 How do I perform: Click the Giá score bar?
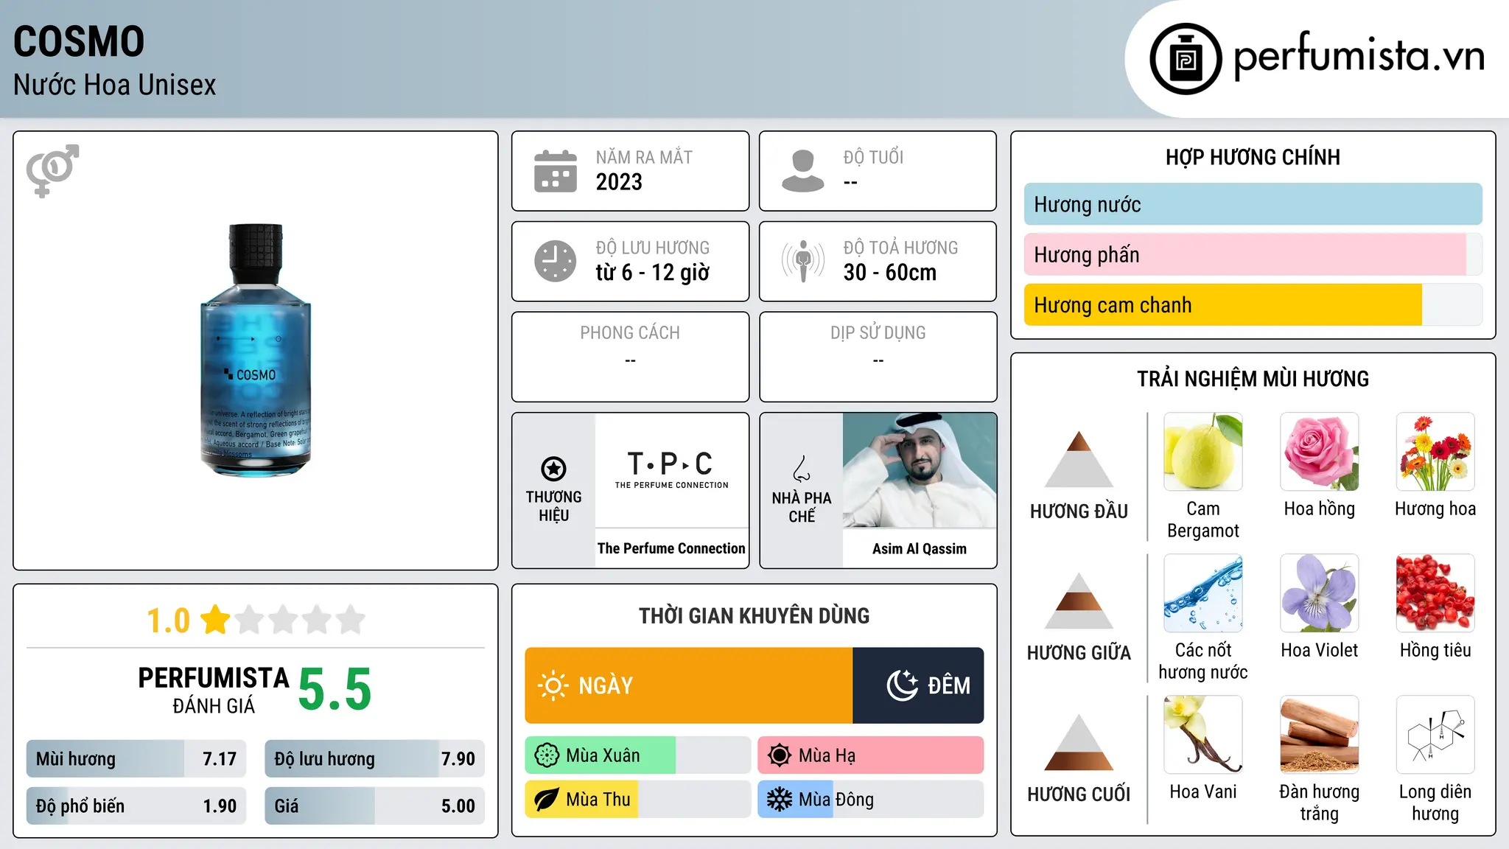click(x=374, y=806)
